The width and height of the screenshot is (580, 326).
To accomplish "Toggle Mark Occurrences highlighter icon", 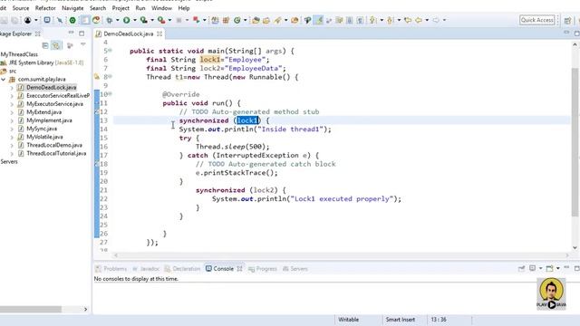I will (318, 20).
